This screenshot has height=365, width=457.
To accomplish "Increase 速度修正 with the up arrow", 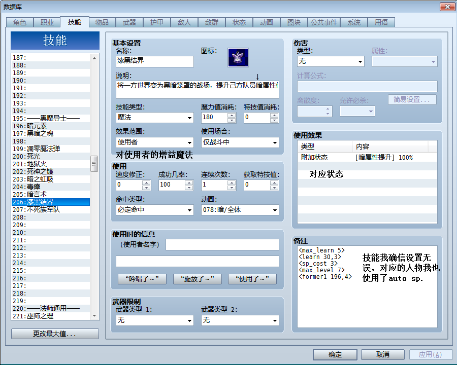I will pos(146,182).
